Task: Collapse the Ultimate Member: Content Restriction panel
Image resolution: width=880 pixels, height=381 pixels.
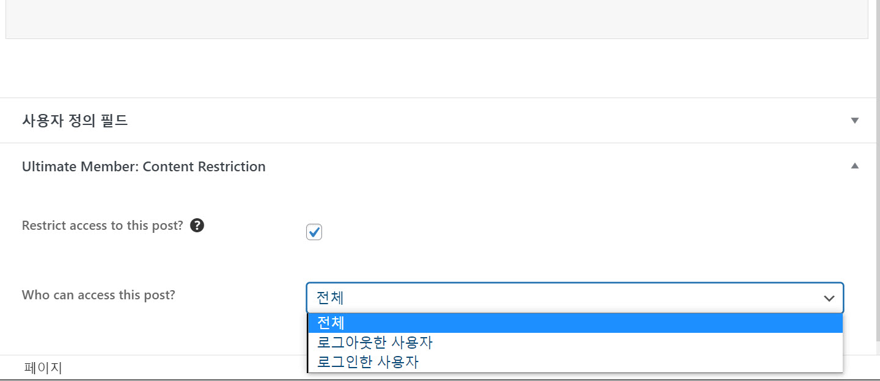Action: tap(855, 165)
